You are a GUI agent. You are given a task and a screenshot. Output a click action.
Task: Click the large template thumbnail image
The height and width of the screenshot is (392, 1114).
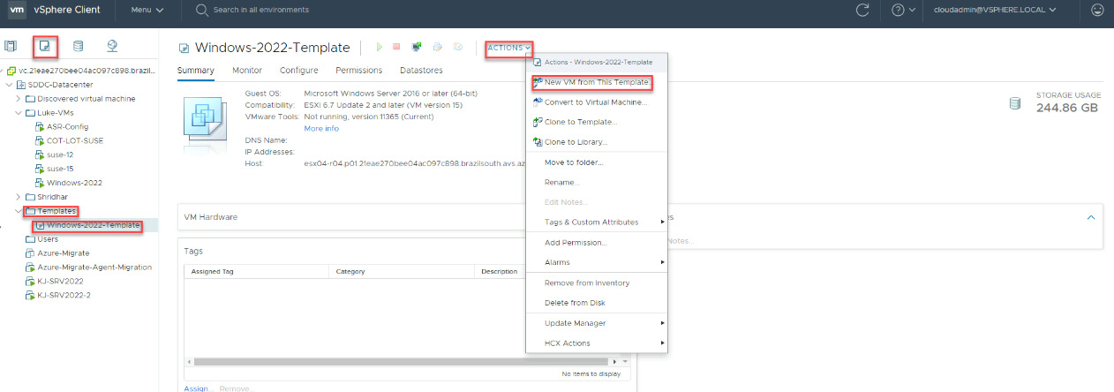pos(204,122)
